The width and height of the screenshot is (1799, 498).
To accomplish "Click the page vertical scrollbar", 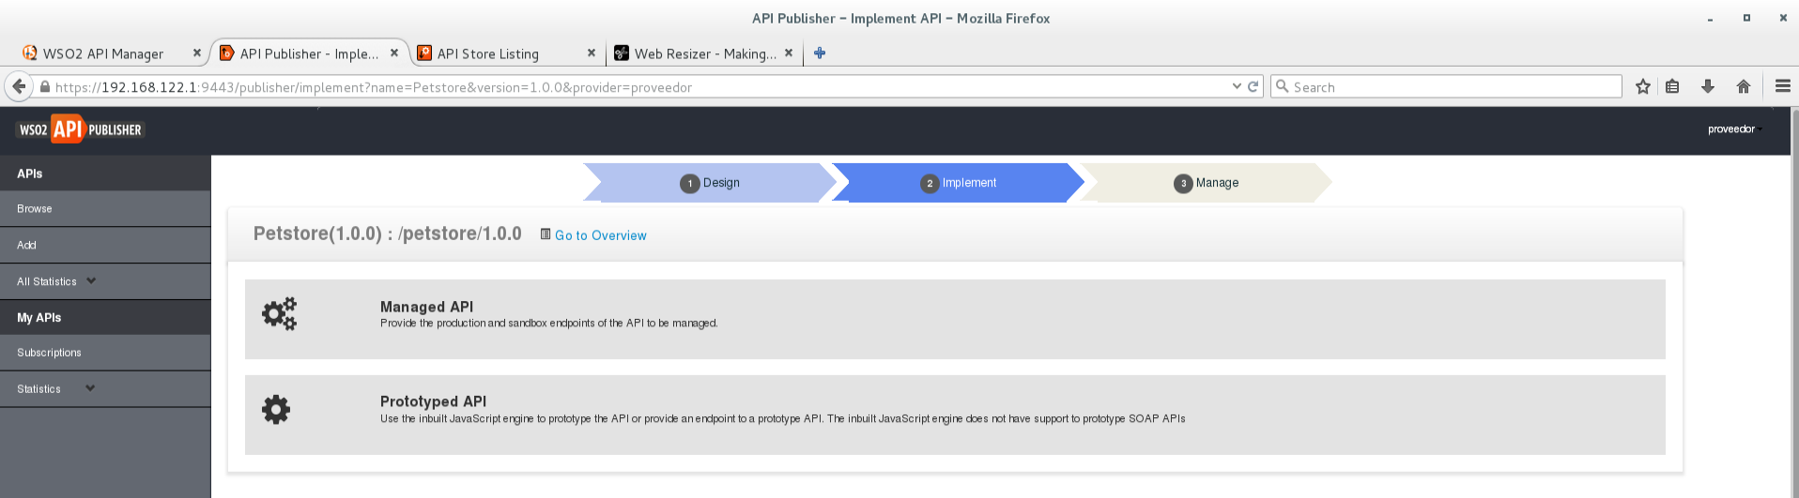I will [1794, 302].
